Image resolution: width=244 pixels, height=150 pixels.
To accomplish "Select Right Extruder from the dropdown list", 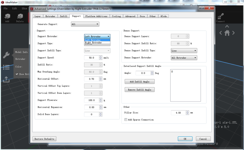I will pos(97,43).
